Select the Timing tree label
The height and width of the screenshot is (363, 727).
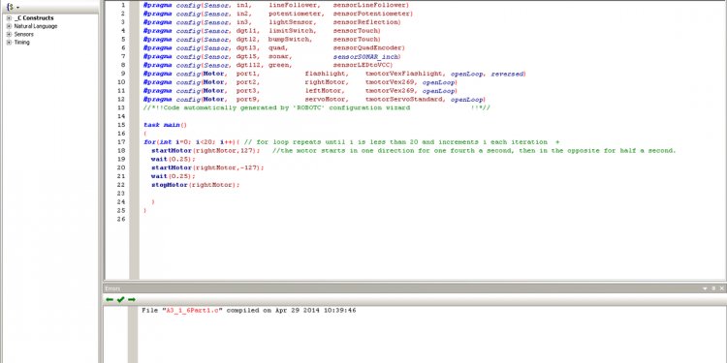point(21,43)
